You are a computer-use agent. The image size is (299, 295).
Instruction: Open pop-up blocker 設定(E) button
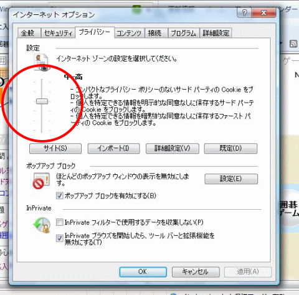tap(231, 179)
